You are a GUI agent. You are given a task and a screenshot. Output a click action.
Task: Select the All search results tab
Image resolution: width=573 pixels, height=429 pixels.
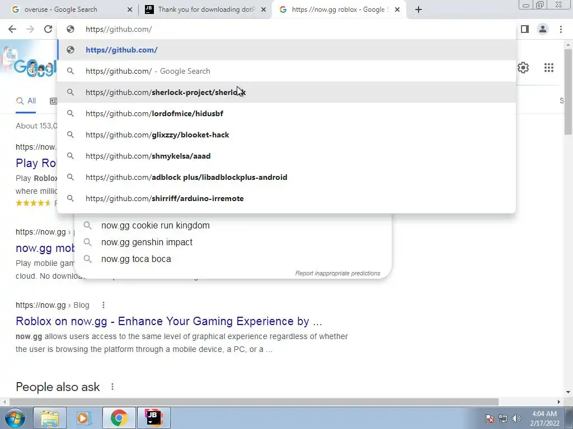point(26,101)
